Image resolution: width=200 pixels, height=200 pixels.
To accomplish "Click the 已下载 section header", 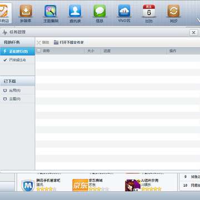I will pyautogui.click(x=17, y=81).
